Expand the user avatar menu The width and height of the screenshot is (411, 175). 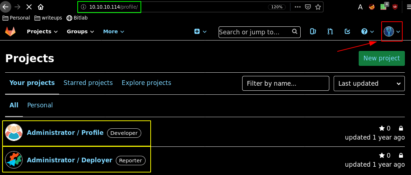[392, 31]
